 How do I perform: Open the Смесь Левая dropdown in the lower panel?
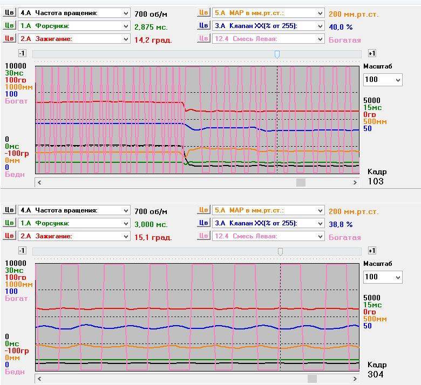[320, 236]
